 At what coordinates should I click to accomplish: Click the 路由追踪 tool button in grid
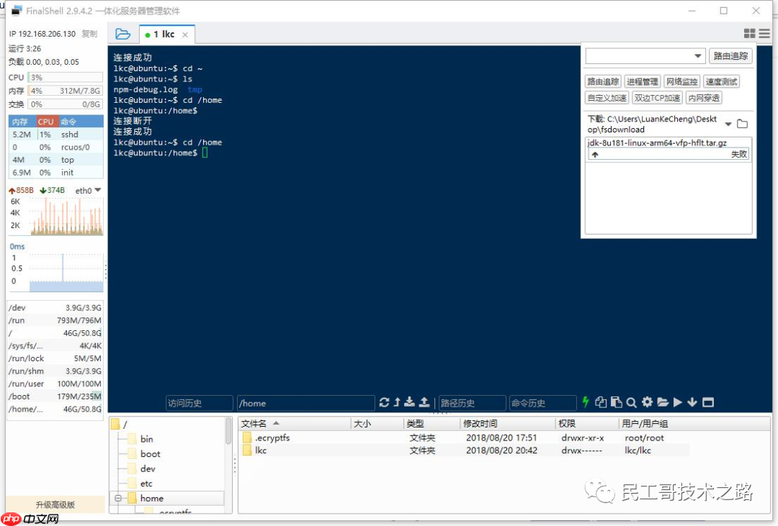click(603, 82)
